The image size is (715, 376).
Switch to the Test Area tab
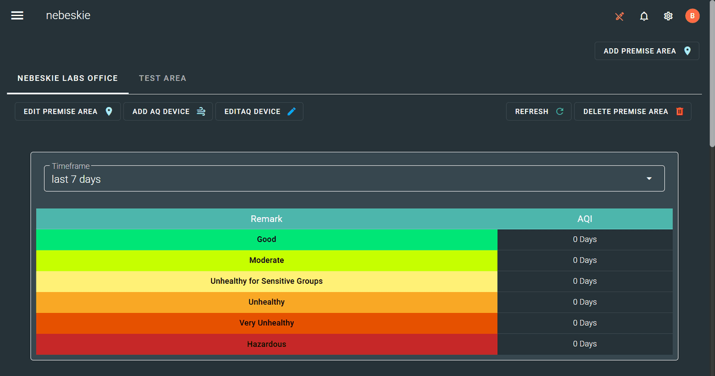point(163,78)
